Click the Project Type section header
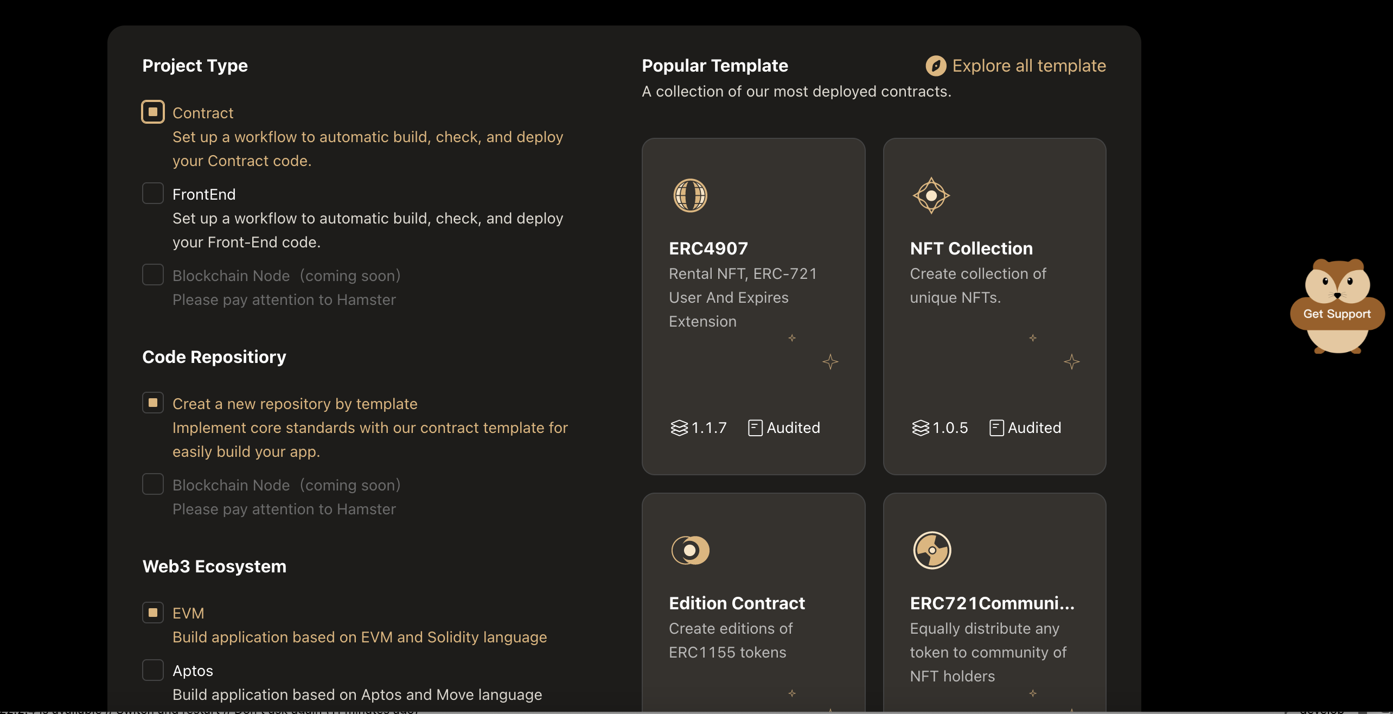 tap(194, 66)
